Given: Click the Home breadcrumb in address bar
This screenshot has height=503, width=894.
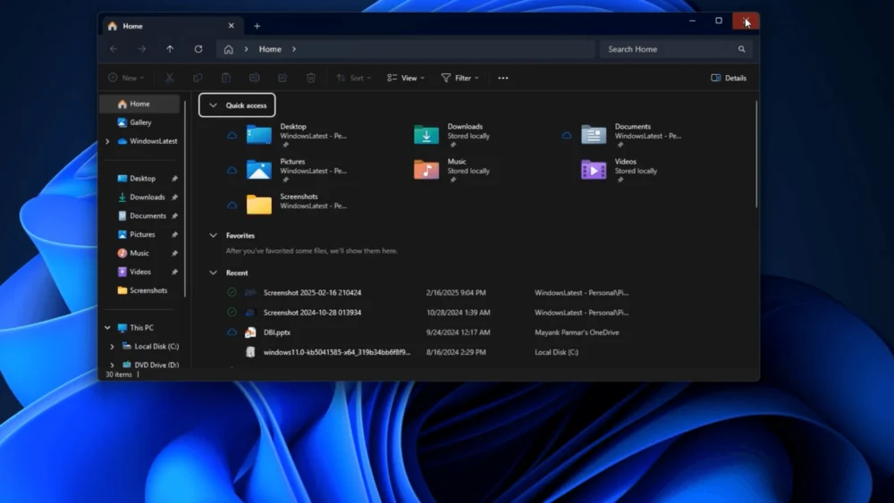Looking at the screenshot, I should point(270,49).
